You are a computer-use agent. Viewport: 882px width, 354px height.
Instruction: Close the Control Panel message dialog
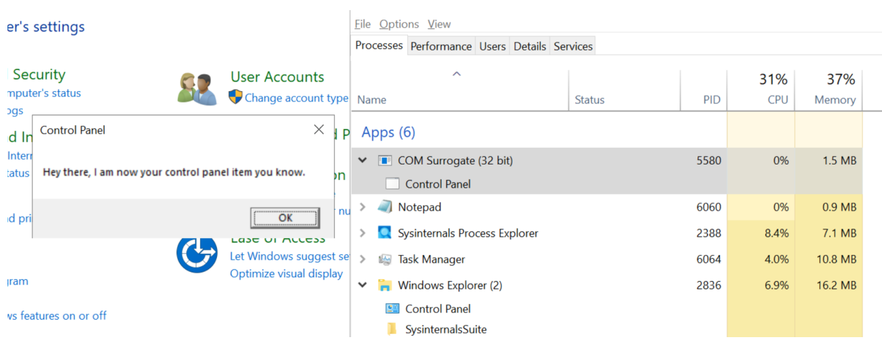(x=319, y=129)
